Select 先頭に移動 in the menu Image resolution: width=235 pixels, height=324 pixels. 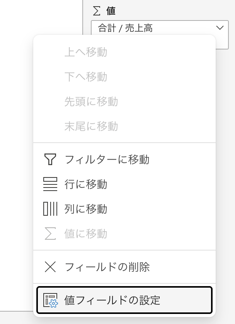pos(91,102)
